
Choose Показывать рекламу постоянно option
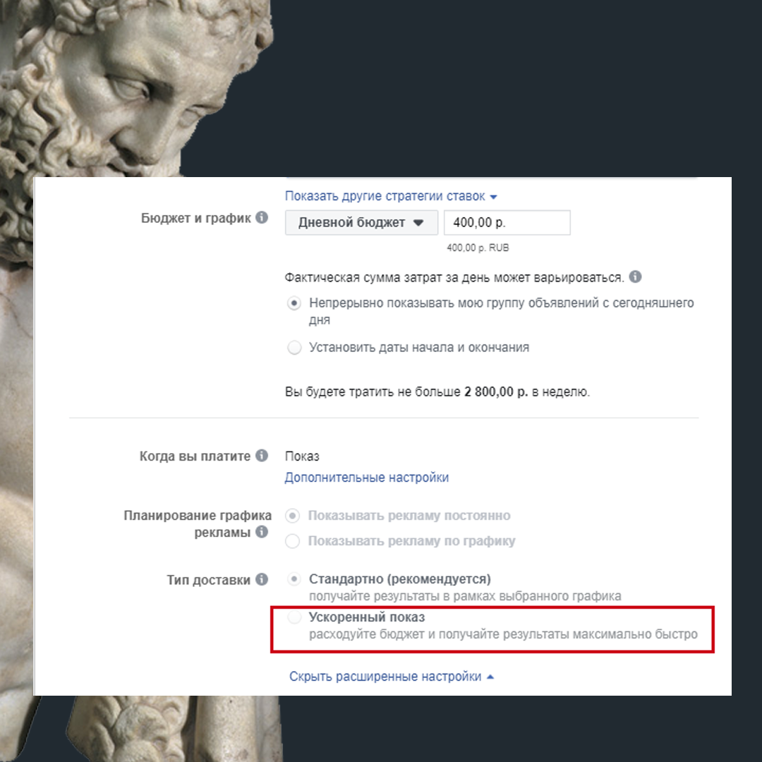click(293, 516)
